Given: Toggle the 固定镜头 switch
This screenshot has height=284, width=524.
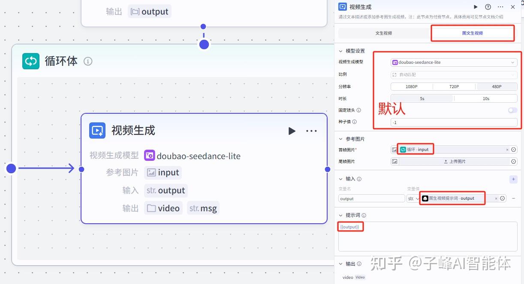Looking at the screenshot, I should (512, 110).
